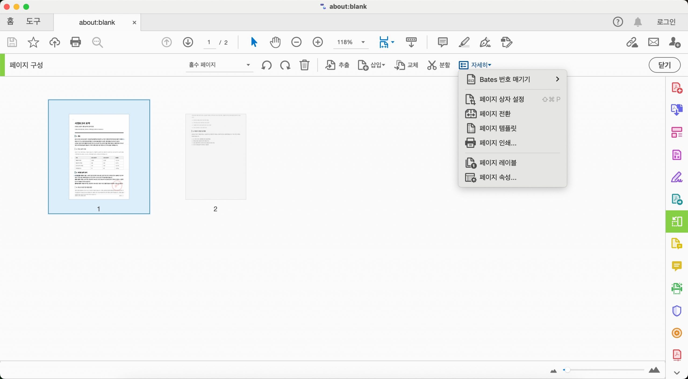Screen dimensions: 688x379
Task: Adjust the thumbnail size slider handle
Action: coord(567,370)
